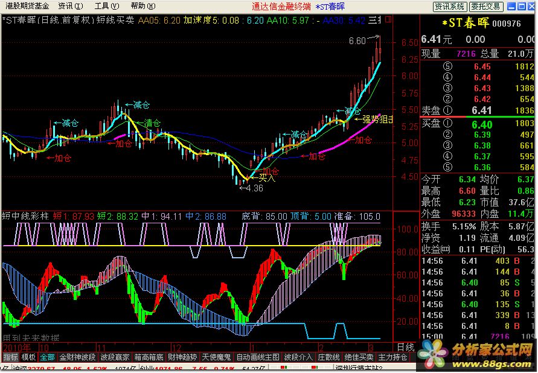538x373 pixels.
Task: Select the 全部 indicator tab
Action: tap(47, 357)
